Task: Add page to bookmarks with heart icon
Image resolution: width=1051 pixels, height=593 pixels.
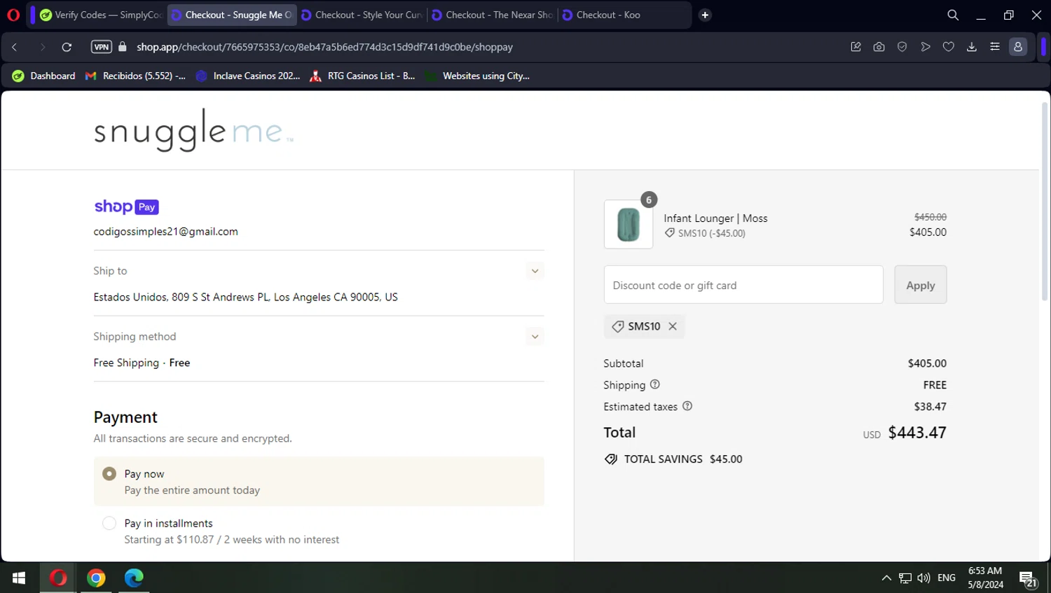Action: pyautogui.click(x=949, y=47)
